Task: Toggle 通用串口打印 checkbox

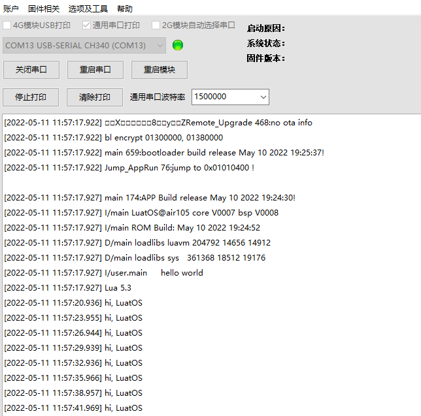Action: 87,25
